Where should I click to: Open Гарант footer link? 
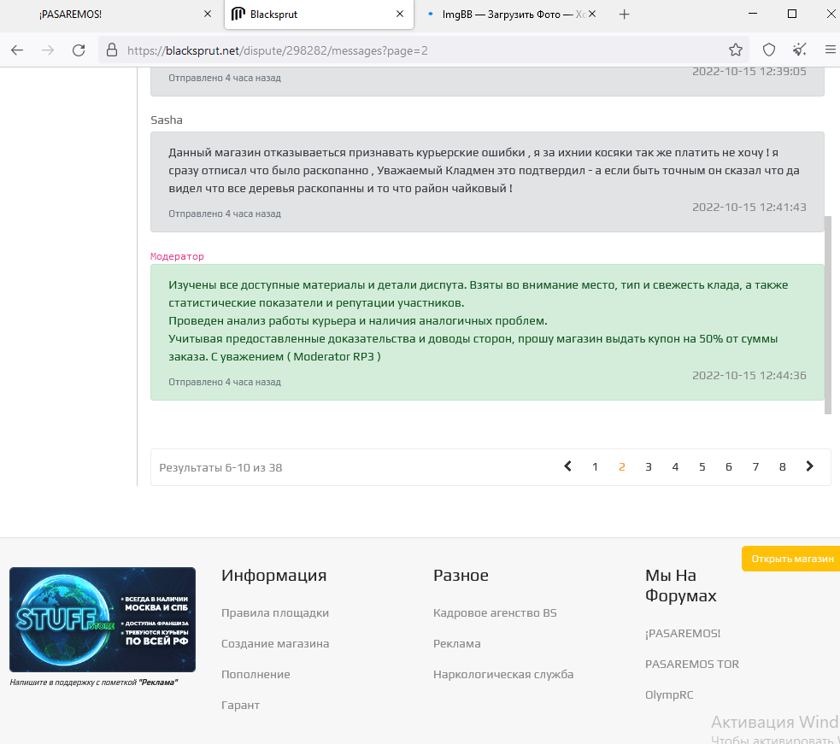click(x=240, y=706)
